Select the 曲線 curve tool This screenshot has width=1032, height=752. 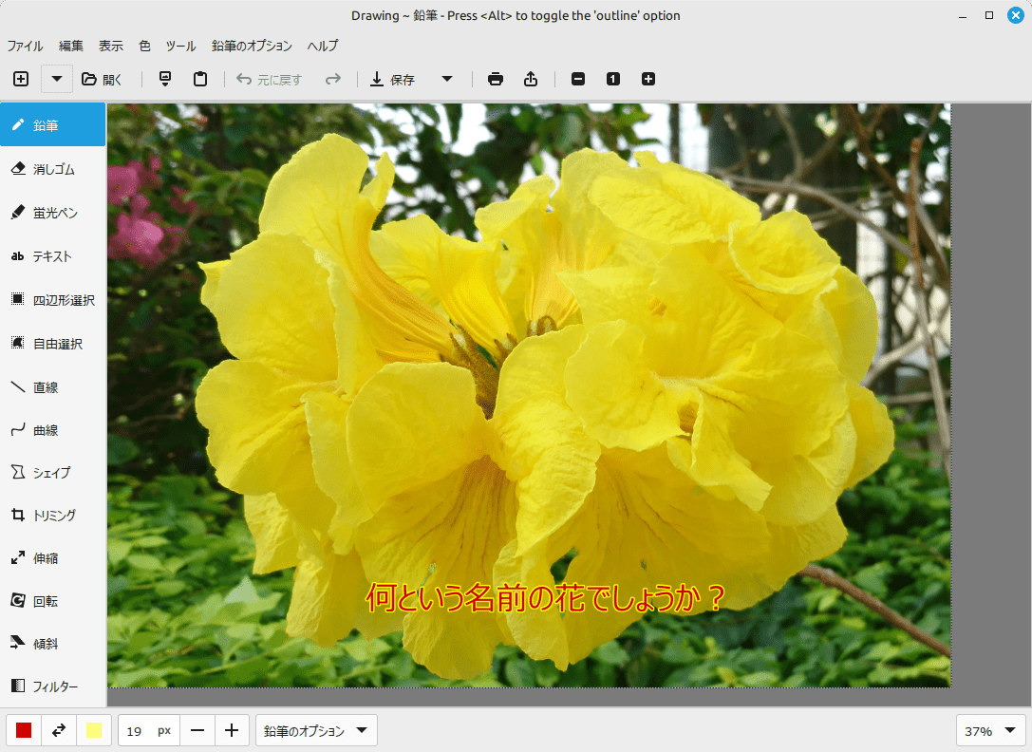click(52, 430)
